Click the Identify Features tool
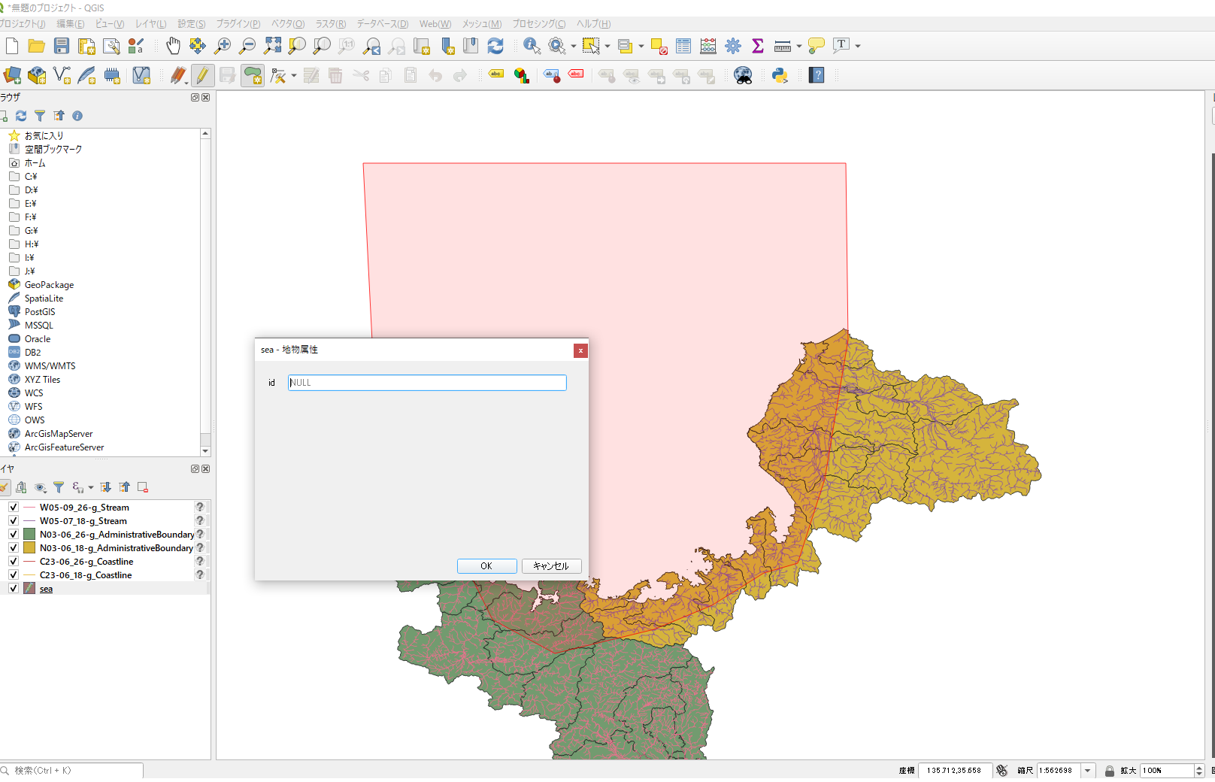1215x782 pixels. click(x=532, y=46)
